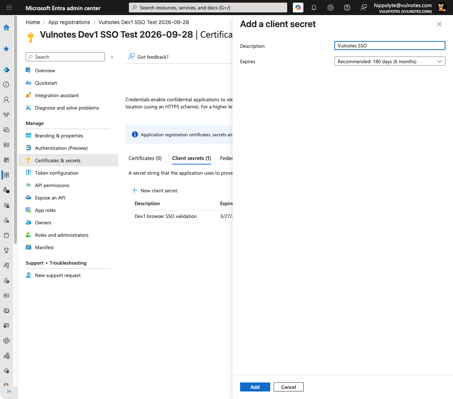This screenshot has width=453, height=399.
Task: Open Favorites star in the left rail
Action: pyautogui.click(x=6, y=49)
